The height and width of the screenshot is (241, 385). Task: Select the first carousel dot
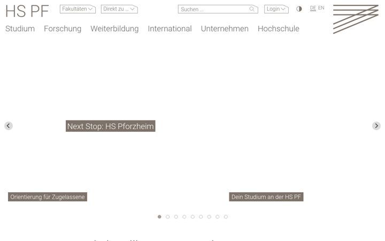(x=159, y=217)
